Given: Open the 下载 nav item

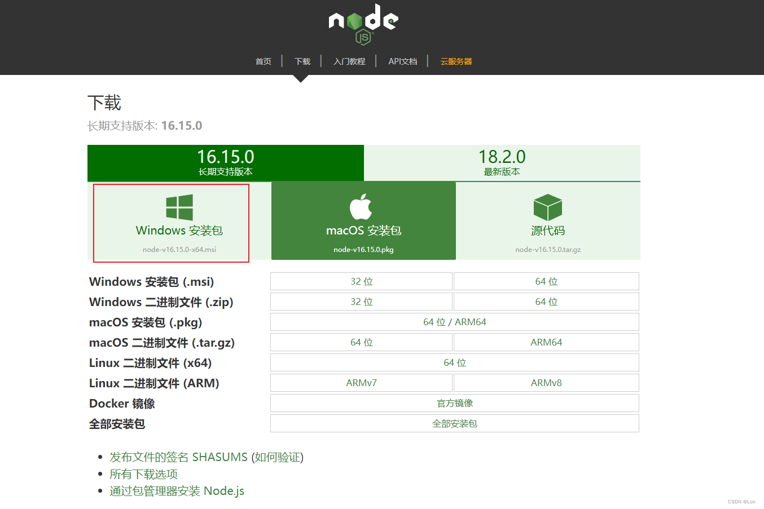Looking at the screenshot, I should pyautogui.click(x=302, y=61).
